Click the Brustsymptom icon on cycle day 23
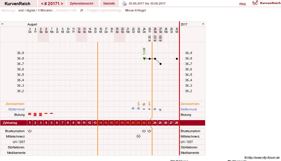This screenshot has height=161, width=281. coord(150,131)
